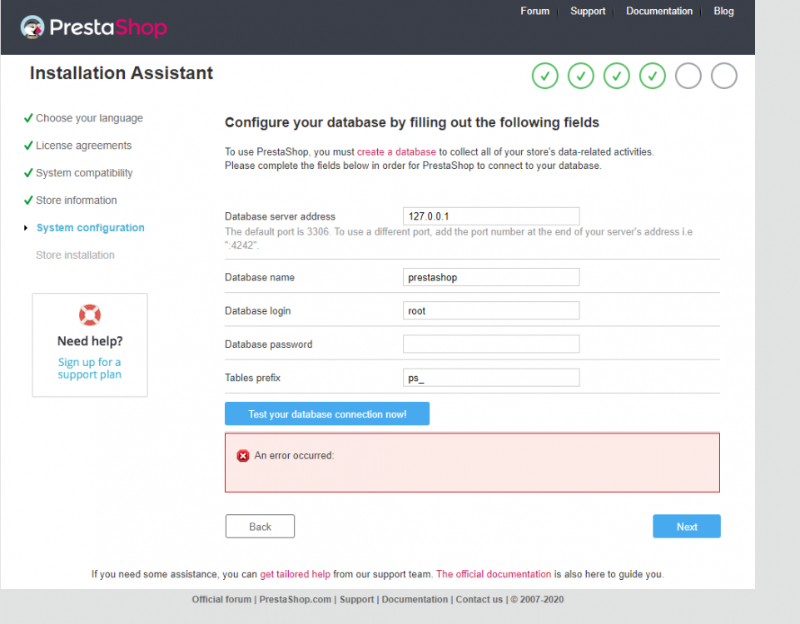
Task: Click the Database password field
Action: pos(491,344)
